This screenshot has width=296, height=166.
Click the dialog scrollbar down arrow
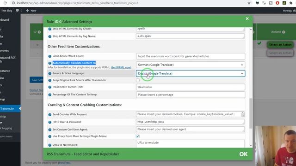tap(251, 146)
